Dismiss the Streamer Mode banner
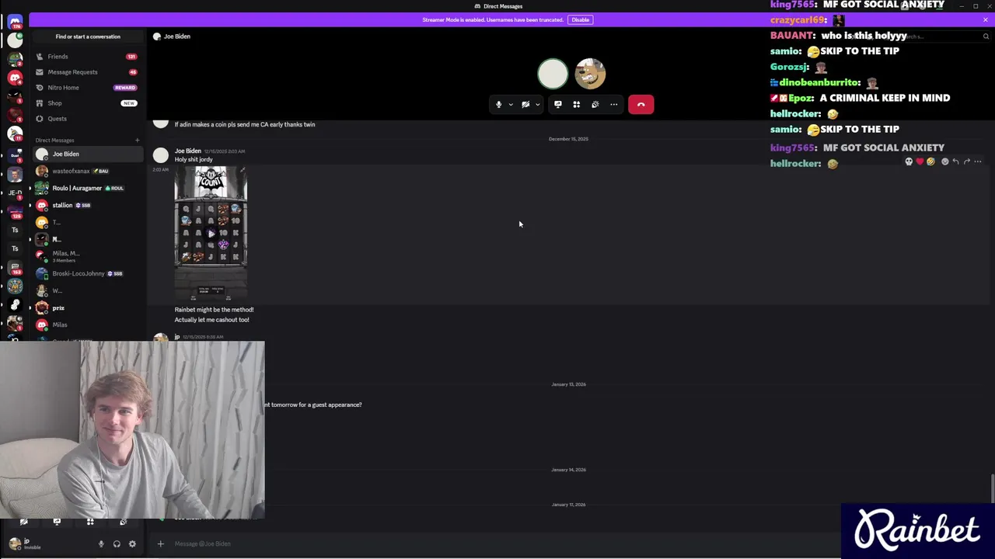The width and height of the screenshot is (995, 559). [986, 19]
